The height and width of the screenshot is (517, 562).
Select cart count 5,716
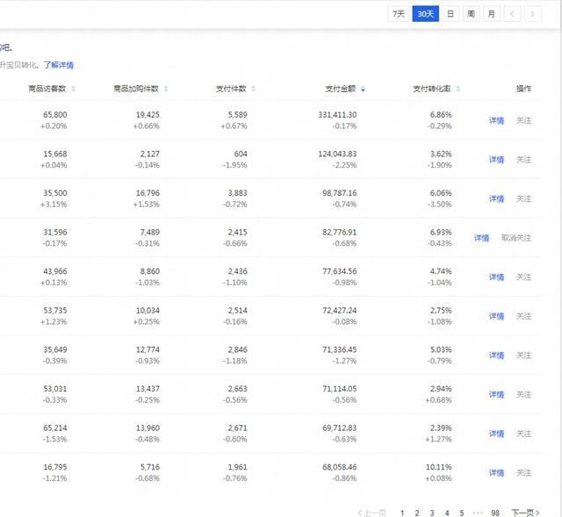(x=150, y=467)
